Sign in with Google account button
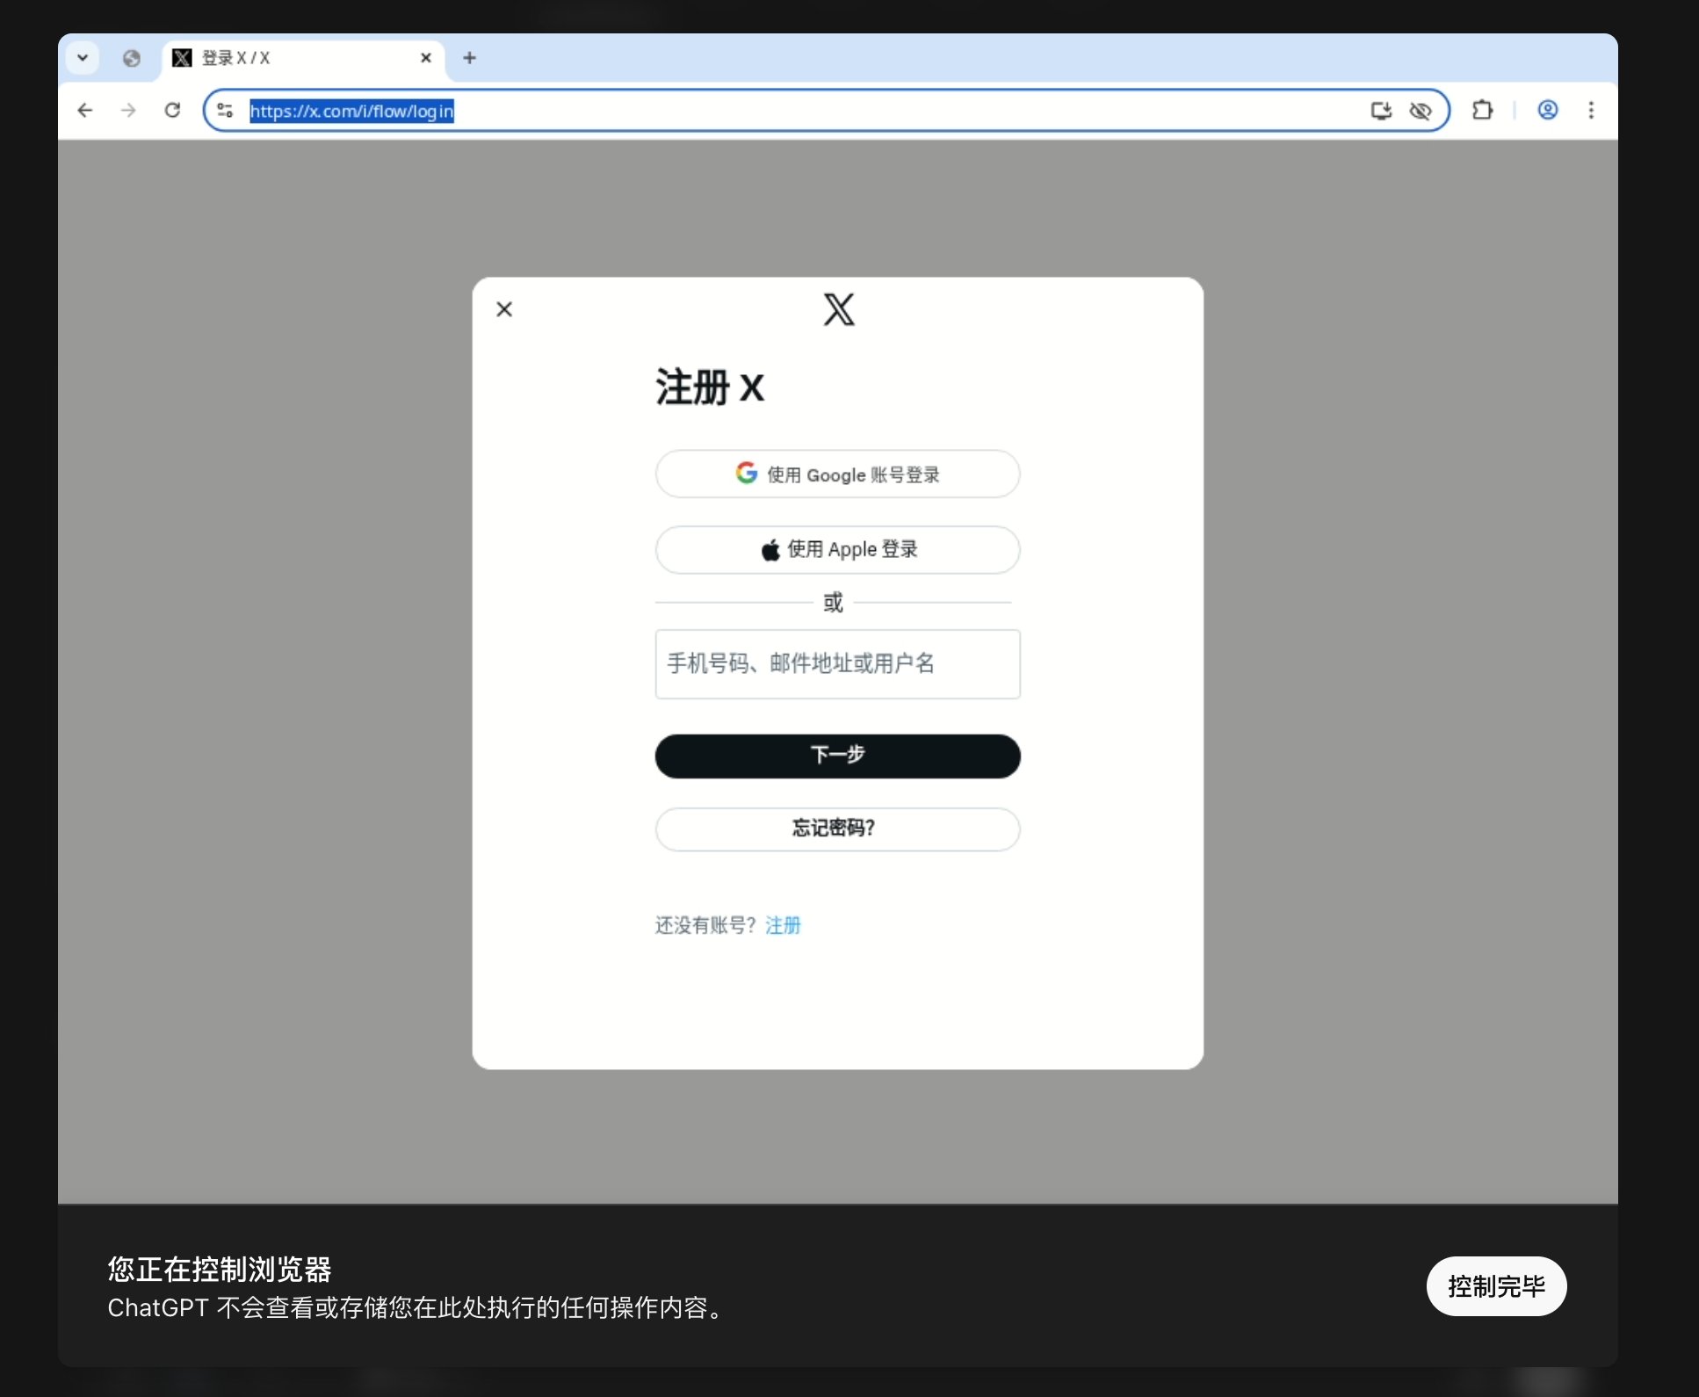Screen dimensions: 1699x1397 837,474
